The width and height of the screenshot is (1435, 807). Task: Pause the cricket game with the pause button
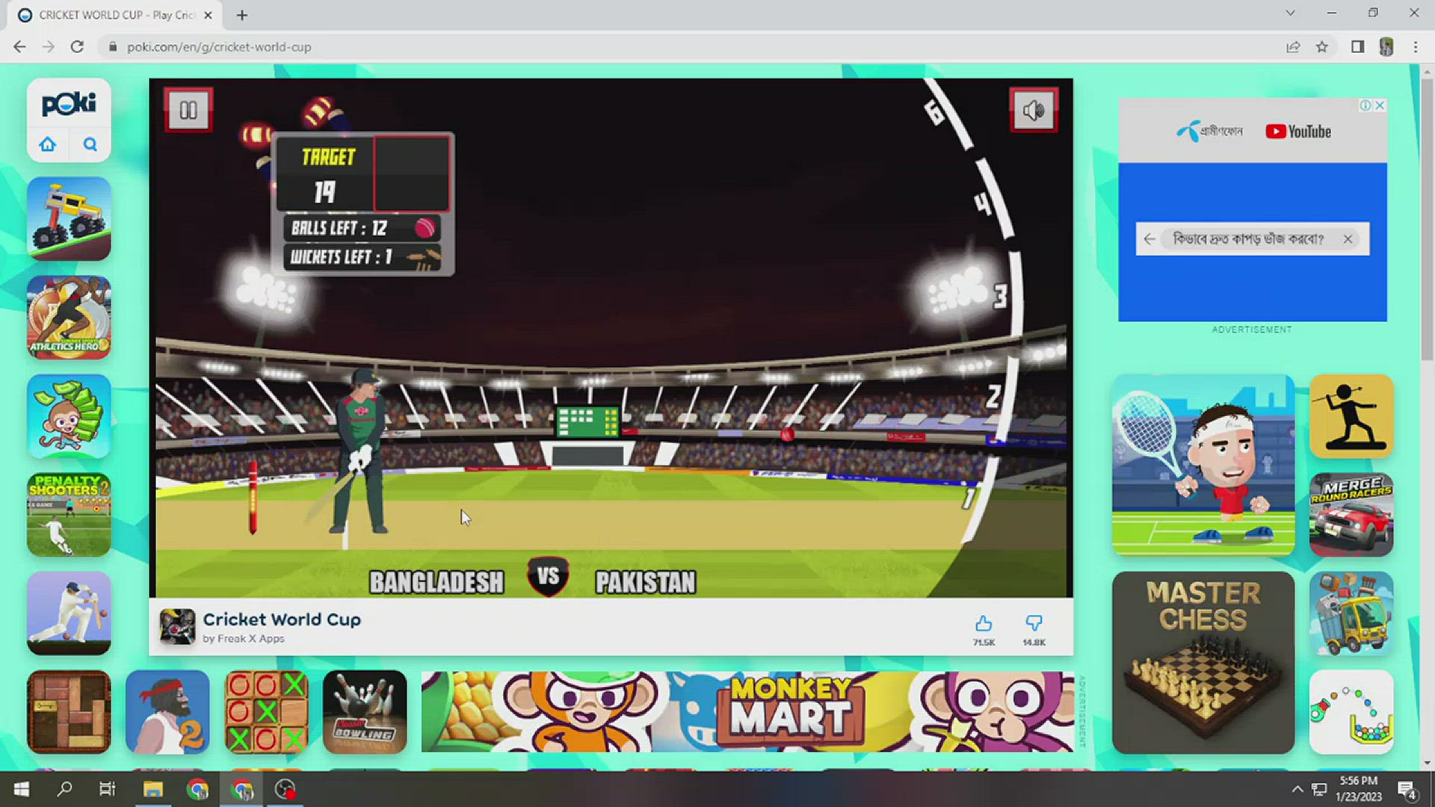tap(188, 110)
